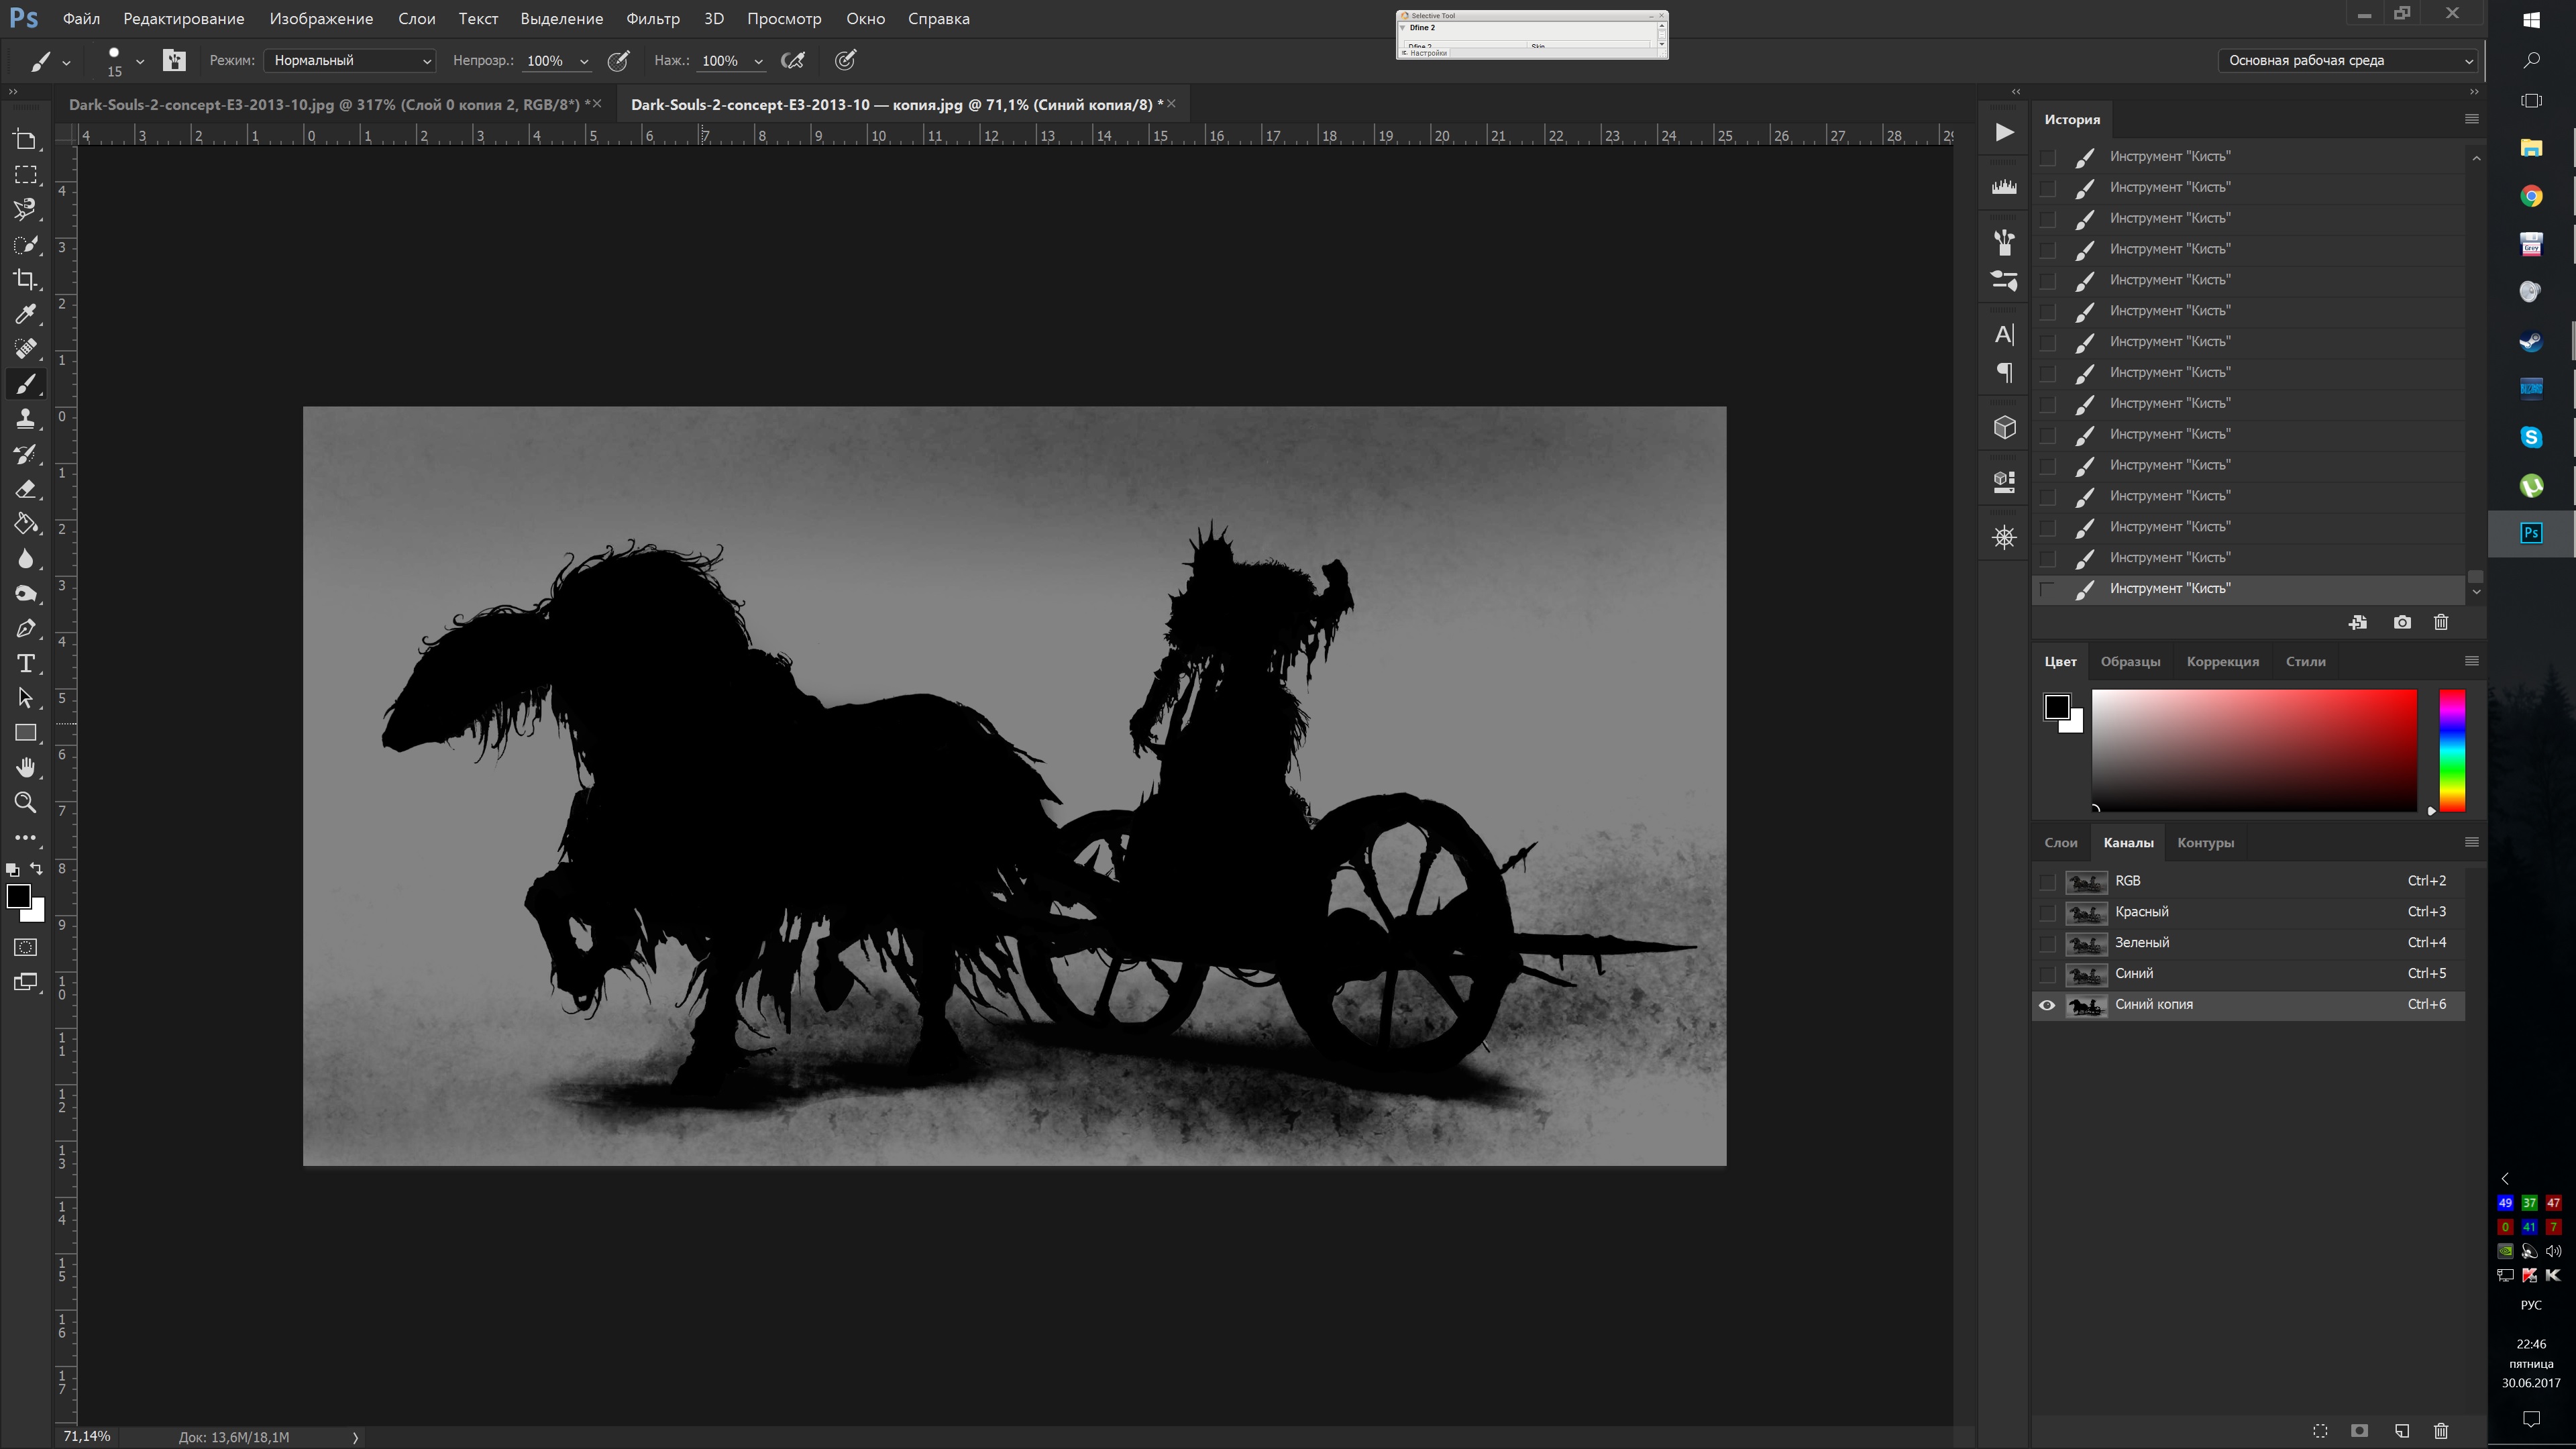Image resolution: width=2576 pixels, height=1449 pixels.
Task: Open the Actions panel play icon
Action: tap(2004, 132)
